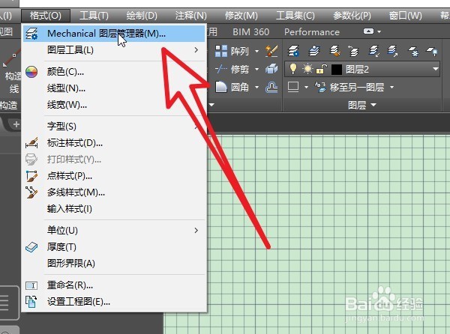Screen dimensions: 450x334
Task: Expand 单位(U) submenu arrow
Action: pyautogui.click(x=196, y=231)
